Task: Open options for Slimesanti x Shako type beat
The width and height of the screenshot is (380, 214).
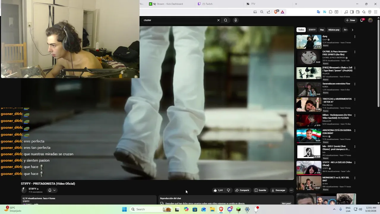Action: (355, 68)
